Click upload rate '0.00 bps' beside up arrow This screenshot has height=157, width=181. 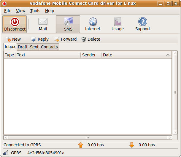(96, 145)
